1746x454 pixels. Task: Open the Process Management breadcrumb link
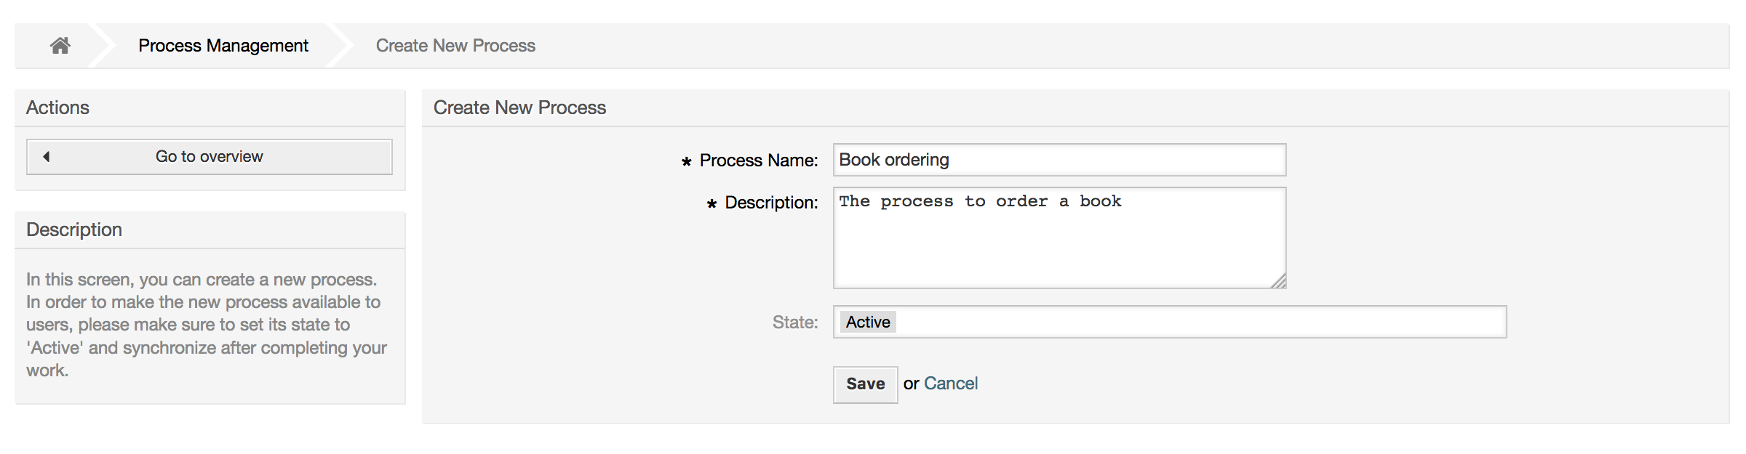click(223, 45)
